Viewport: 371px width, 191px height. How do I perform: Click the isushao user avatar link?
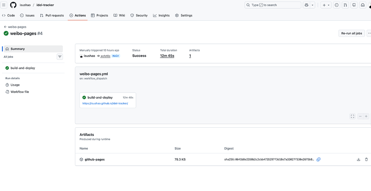tap(81, 56)
